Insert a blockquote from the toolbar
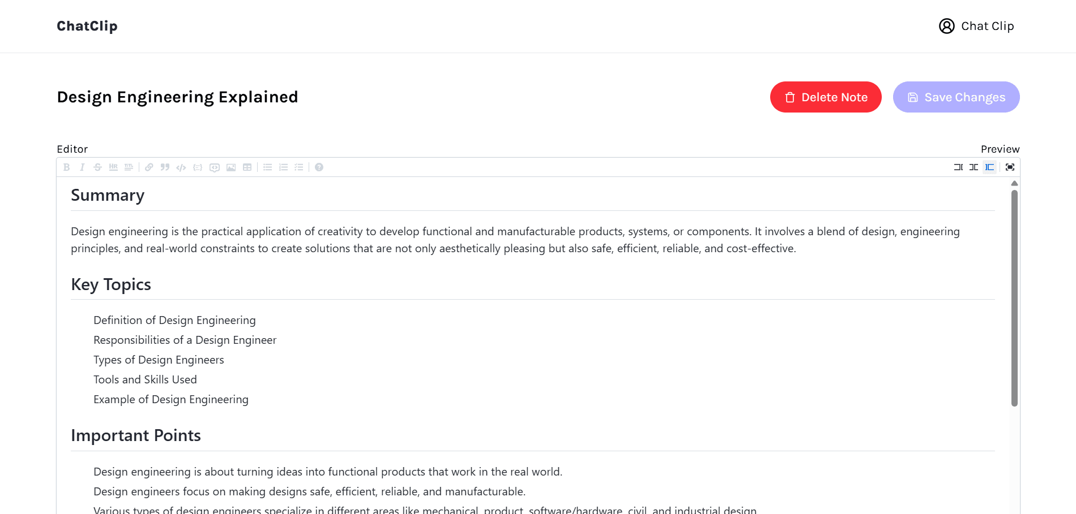Viewport: 1076px width, 514px height. tap(165, 167)
